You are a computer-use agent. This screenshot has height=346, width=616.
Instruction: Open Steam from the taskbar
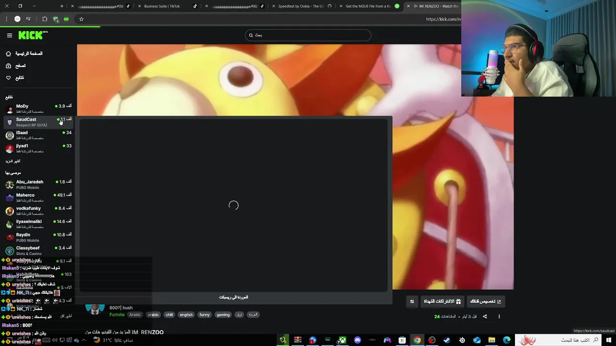447,340
